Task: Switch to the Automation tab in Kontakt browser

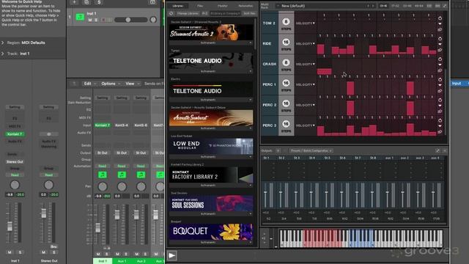Action: (x=245, y=6)
